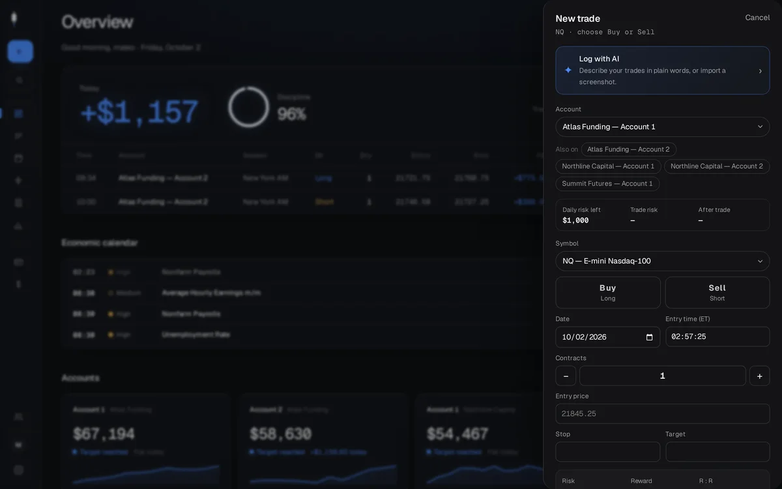This screenshot has width=782, height=489.
Task: Cancel the New trade panel
Action: click(757, 18)
